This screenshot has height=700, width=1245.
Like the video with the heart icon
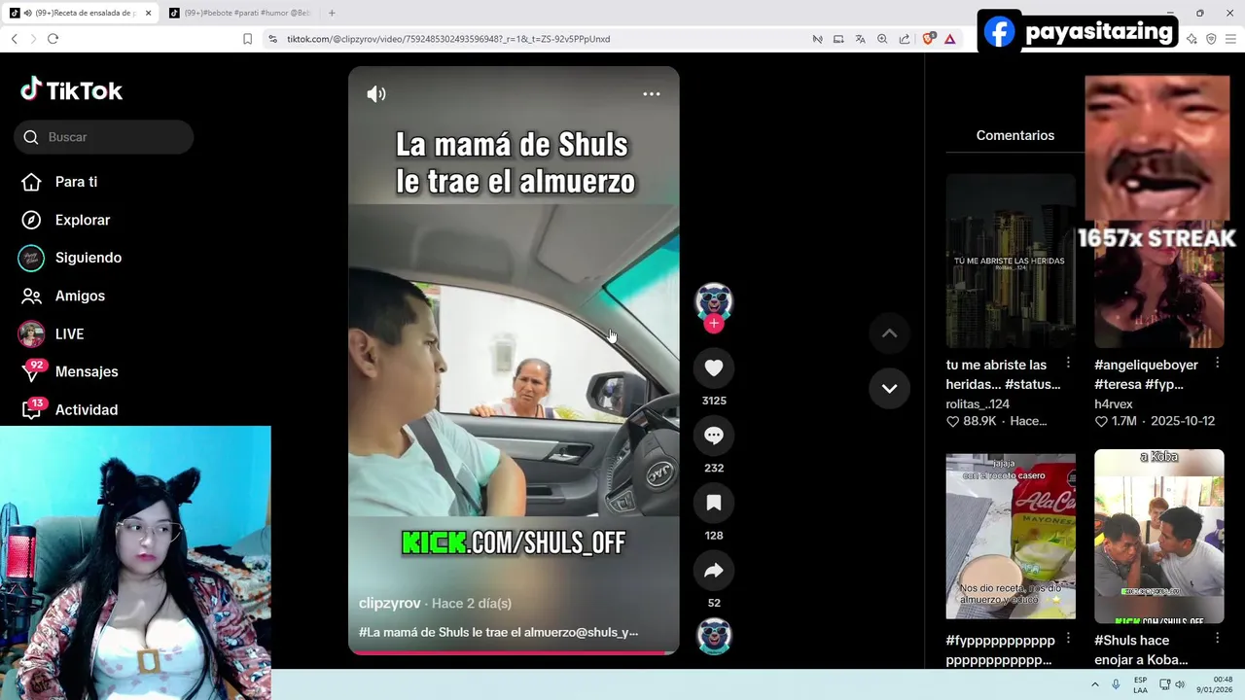714,367
